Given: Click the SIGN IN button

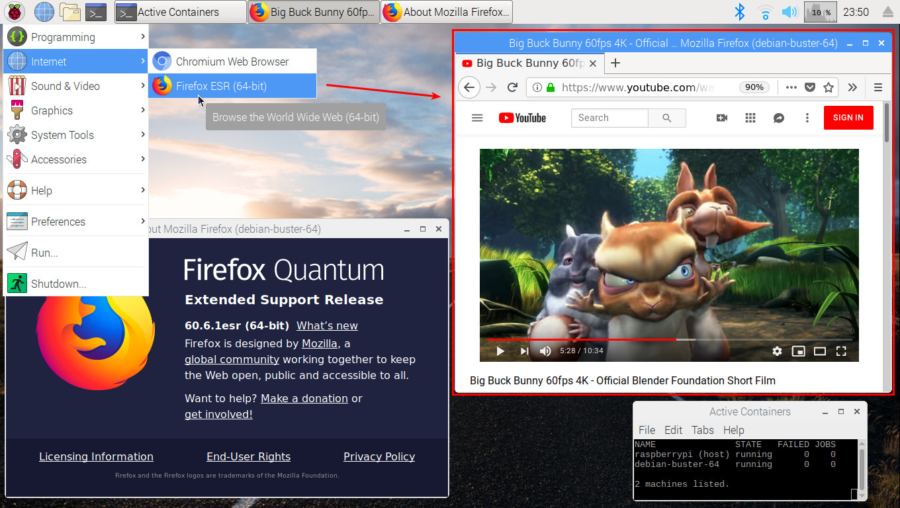Looking at the screenshot, I should coord(848,118).
